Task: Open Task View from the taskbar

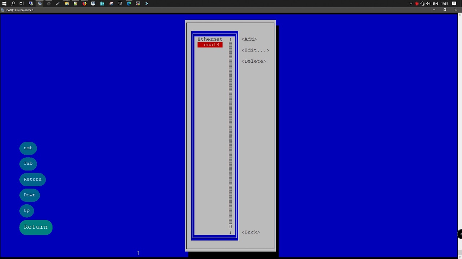Action: click(22, 4)
